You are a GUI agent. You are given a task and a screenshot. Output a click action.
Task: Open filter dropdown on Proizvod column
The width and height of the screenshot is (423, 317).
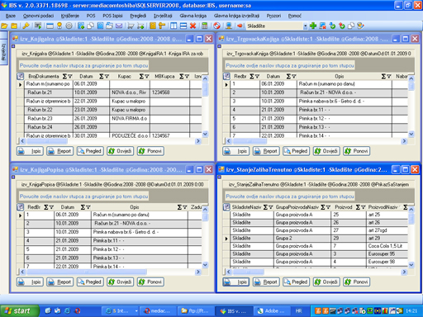click(x=364, y=207)
